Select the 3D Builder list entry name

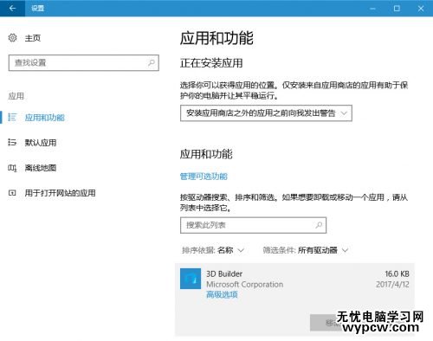tap(224, 273)
